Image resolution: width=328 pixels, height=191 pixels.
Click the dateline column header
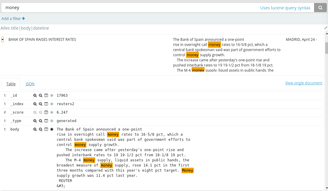tap(41, 28)
